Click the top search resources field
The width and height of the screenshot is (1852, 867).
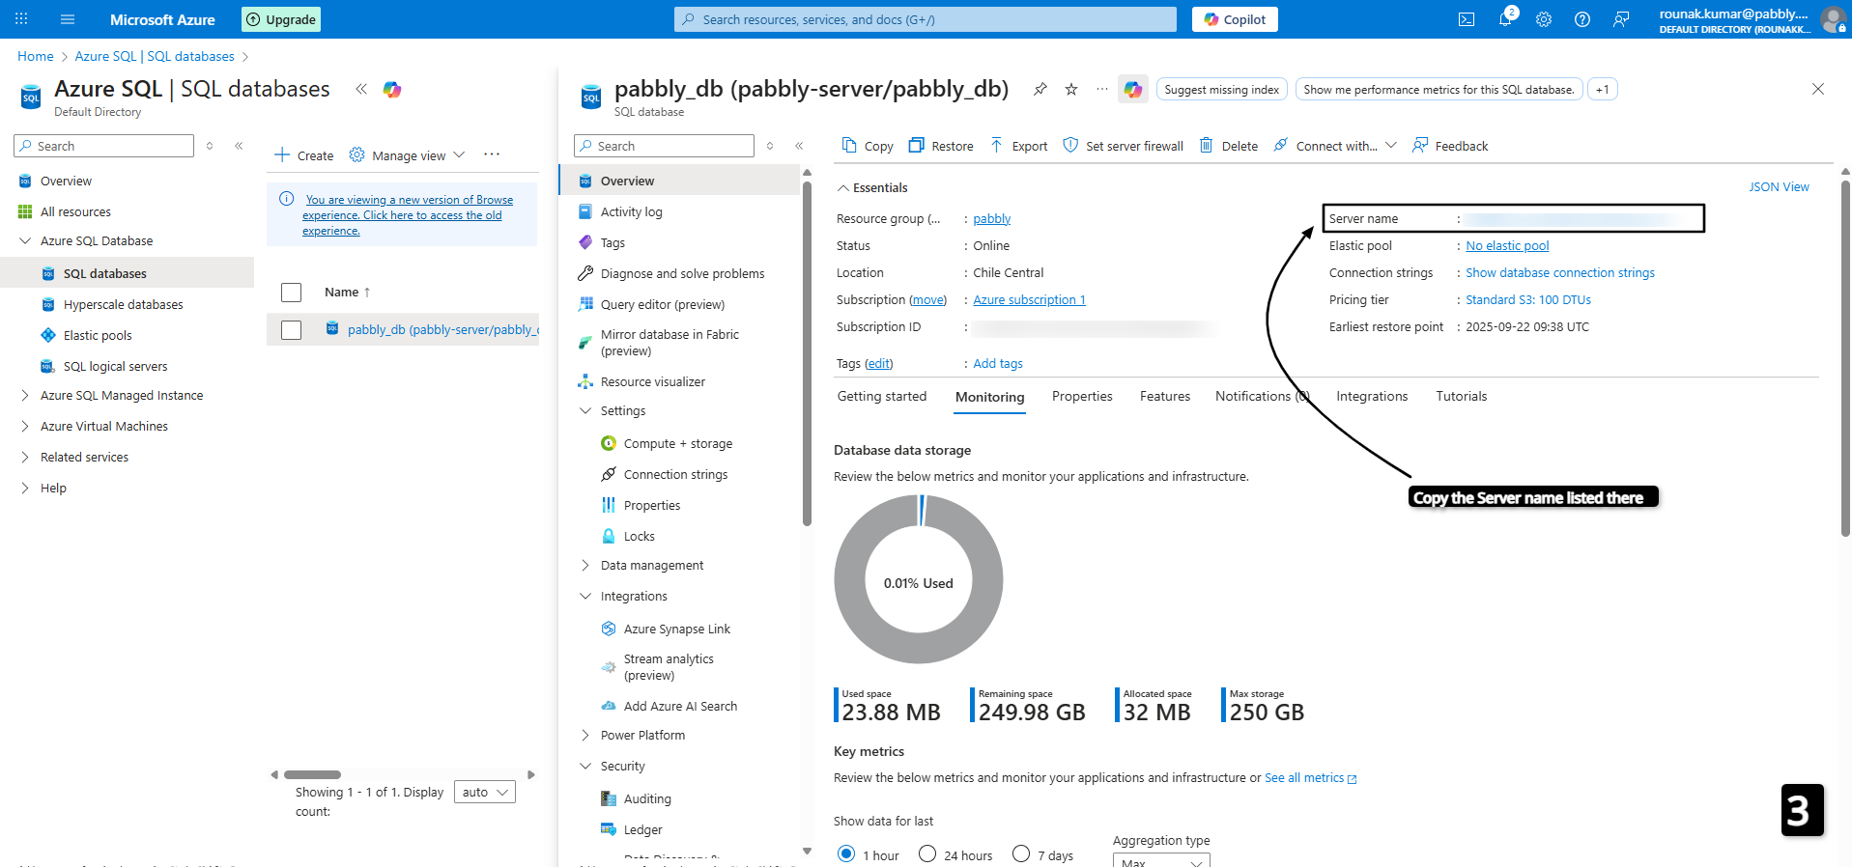pos(925,19)
